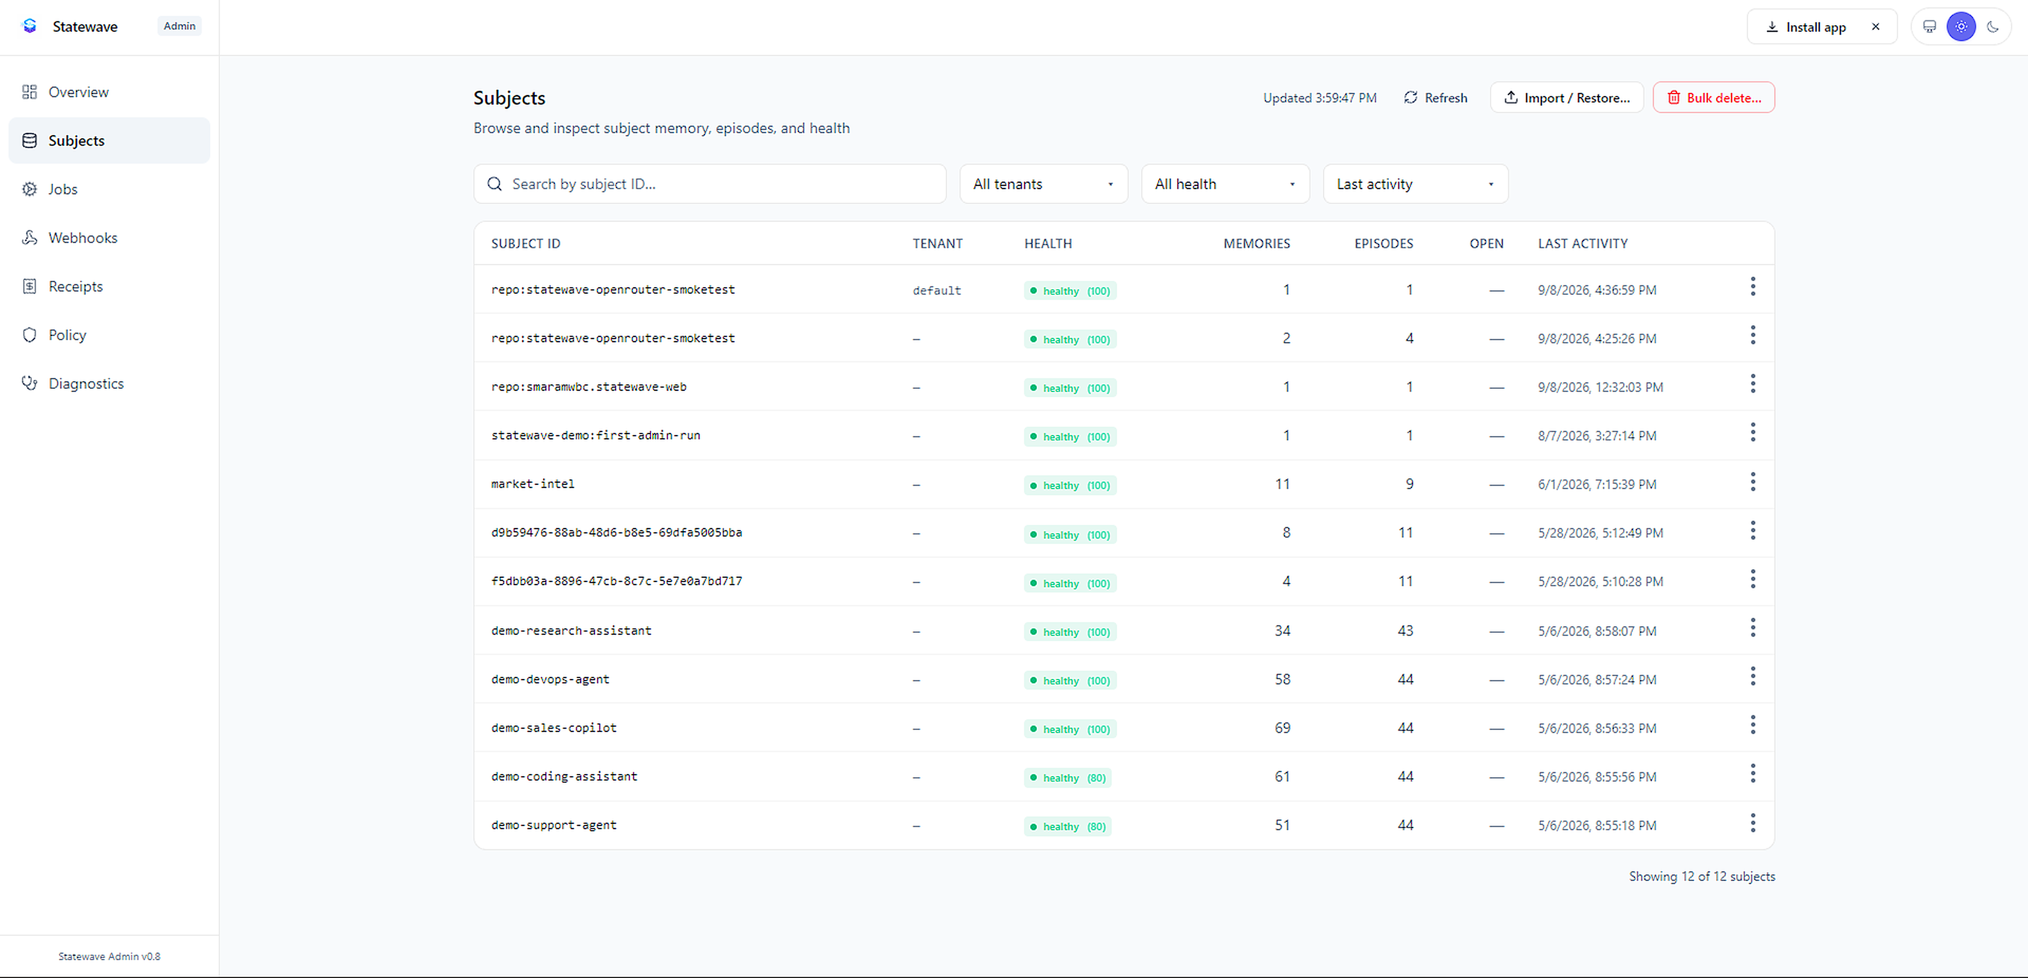The height and width of the screenshot is (978, 2028).
Task: Click the Admin badge
Action: point(180,26)
